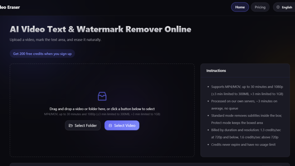Click Get 200 free credits sign-up link
Screen dimensions: 295x166
[x=42, y=54]
